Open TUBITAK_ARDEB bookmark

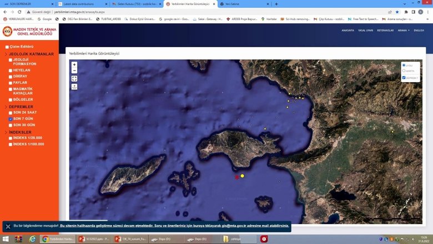pyautogui.click(x=108, y=19)
